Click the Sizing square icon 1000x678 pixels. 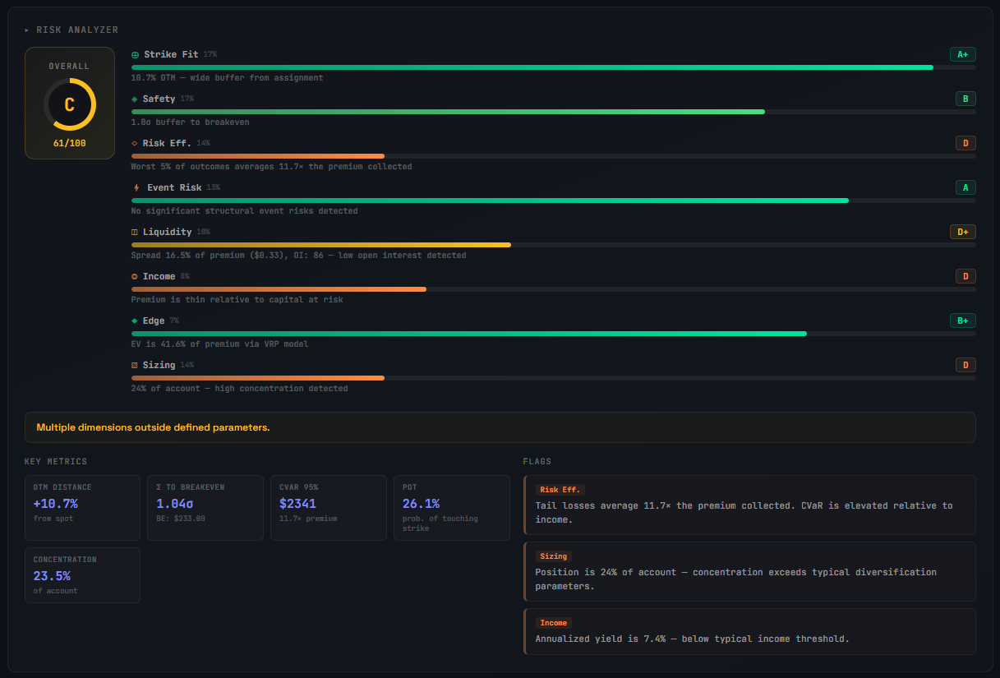pos(135,366)
